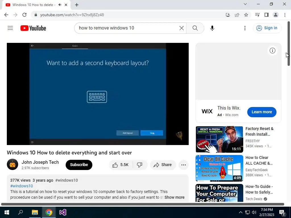Click the vertical page scrollbar thumb
This screenshot has height=218, width=291.
coord(289,43)
